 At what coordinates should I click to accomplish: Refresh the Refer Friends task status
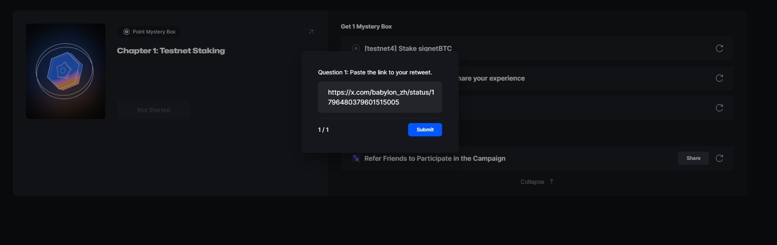(719, 158)
